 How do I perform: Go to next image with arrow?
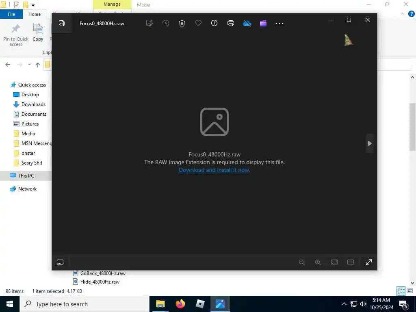370,143
